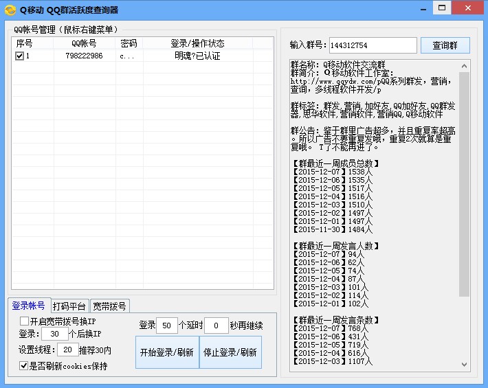
Task: Click the 登录/操作状态 column header
Action: pos(198,43)
